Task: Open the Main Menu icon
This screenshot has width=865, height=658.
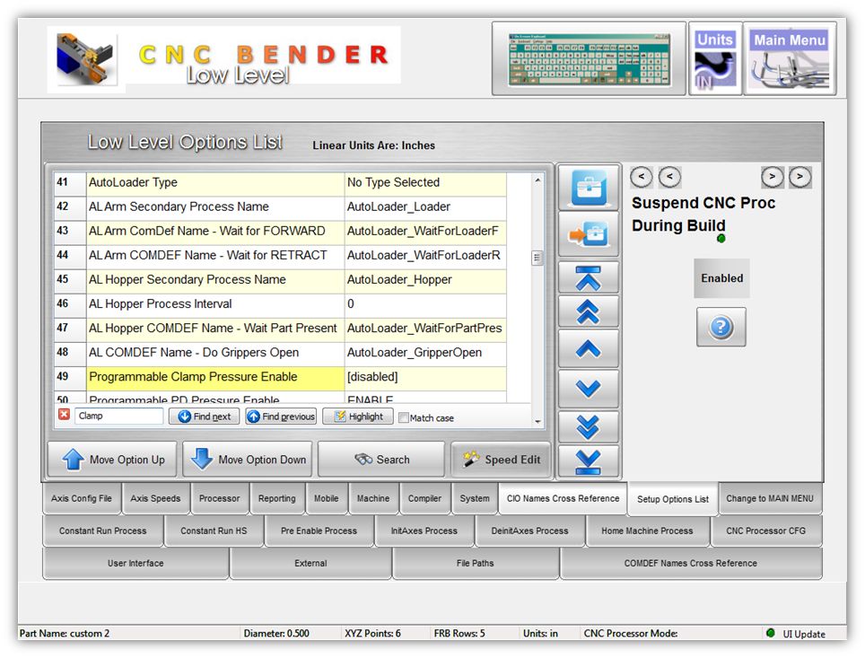Action: [790, 59]
